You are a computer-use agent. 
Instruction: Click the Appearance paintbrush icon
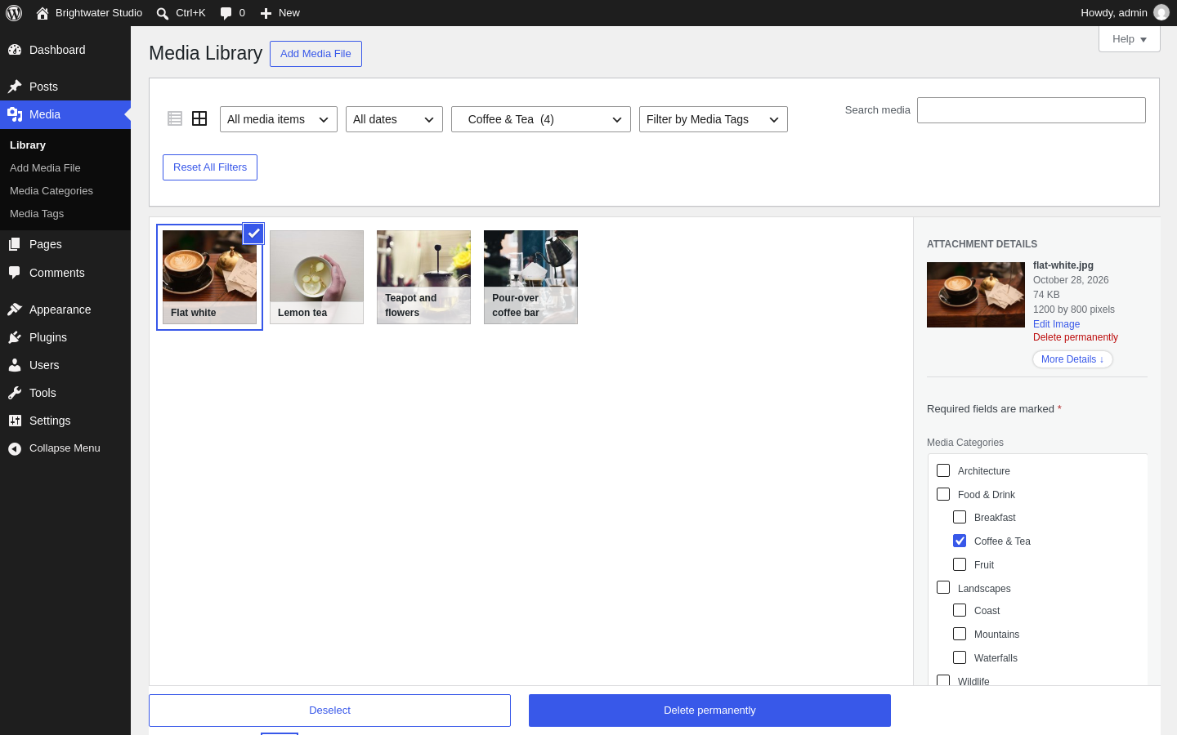click(x=15, y=310)
